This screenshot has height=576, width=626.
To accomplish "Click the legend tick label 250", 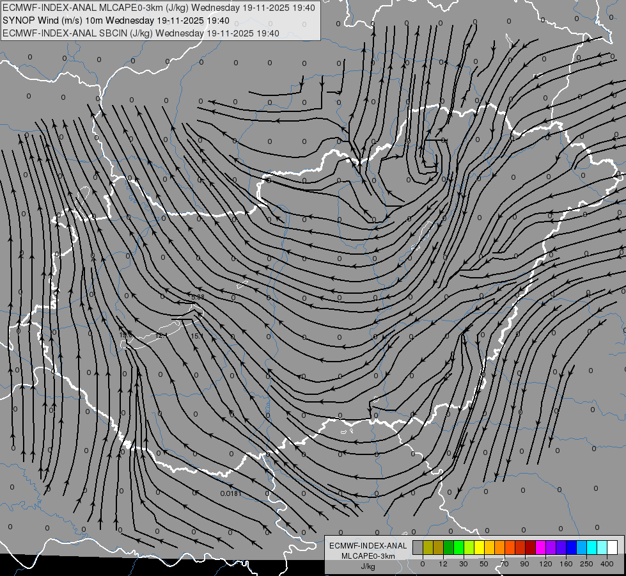I will [x=586, y=564].
